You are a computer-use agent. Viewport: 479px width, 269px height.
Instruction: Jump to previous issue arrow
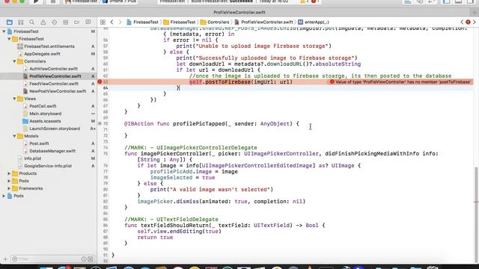click(462, 22)
